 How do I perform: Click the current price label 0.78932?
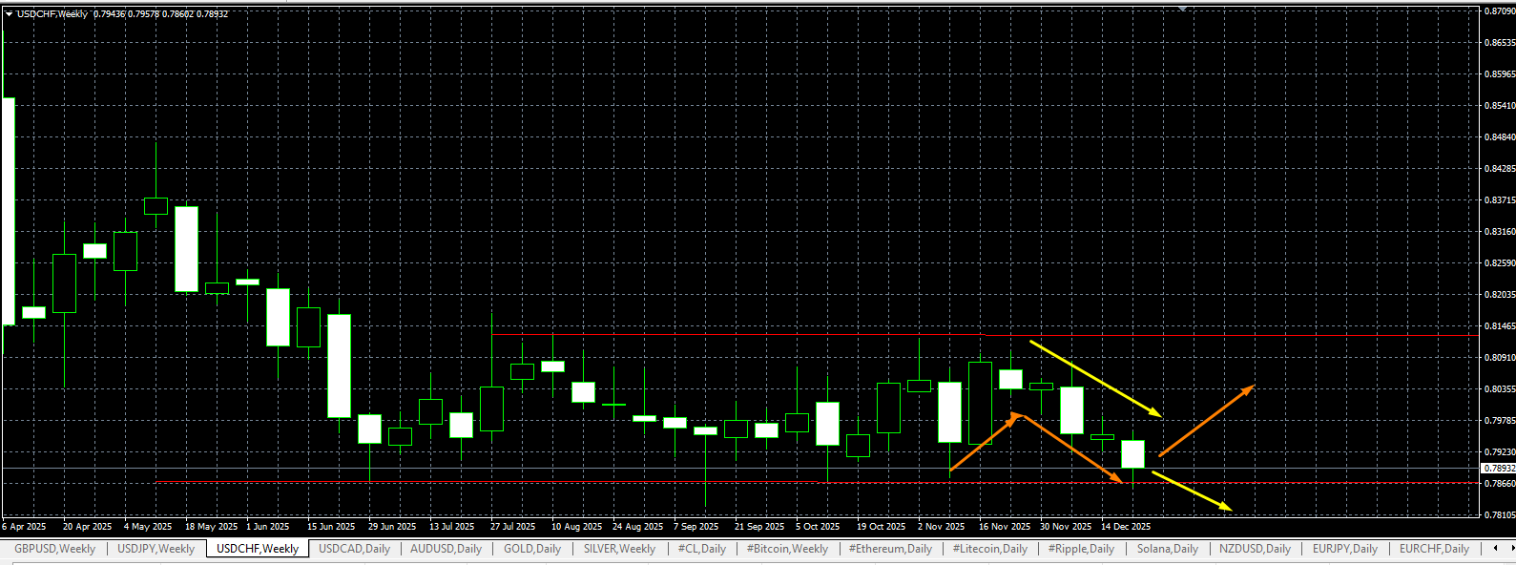tap(1498, 468)
